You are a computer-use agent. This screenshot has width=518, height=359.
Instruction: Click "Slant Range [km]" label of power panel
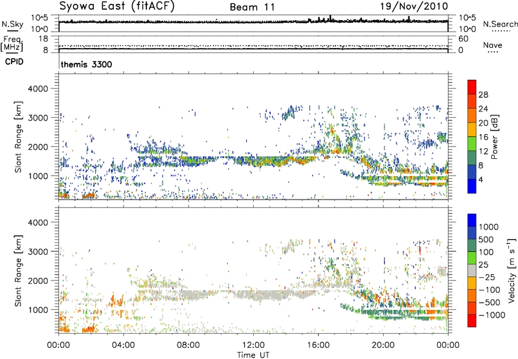[x=18, y=137]
